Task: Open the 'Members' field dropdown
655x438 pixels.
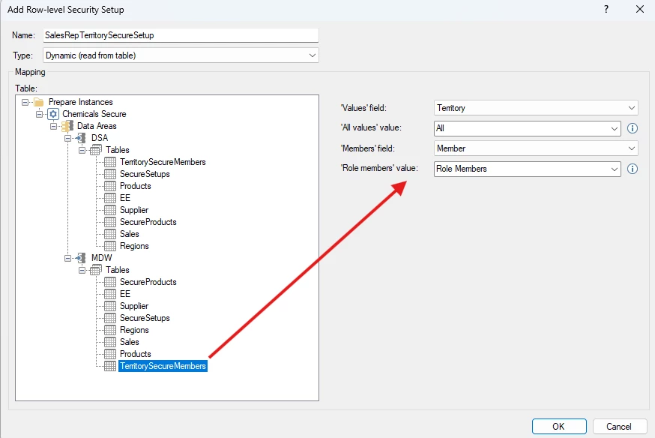Action: coord(536,148)
